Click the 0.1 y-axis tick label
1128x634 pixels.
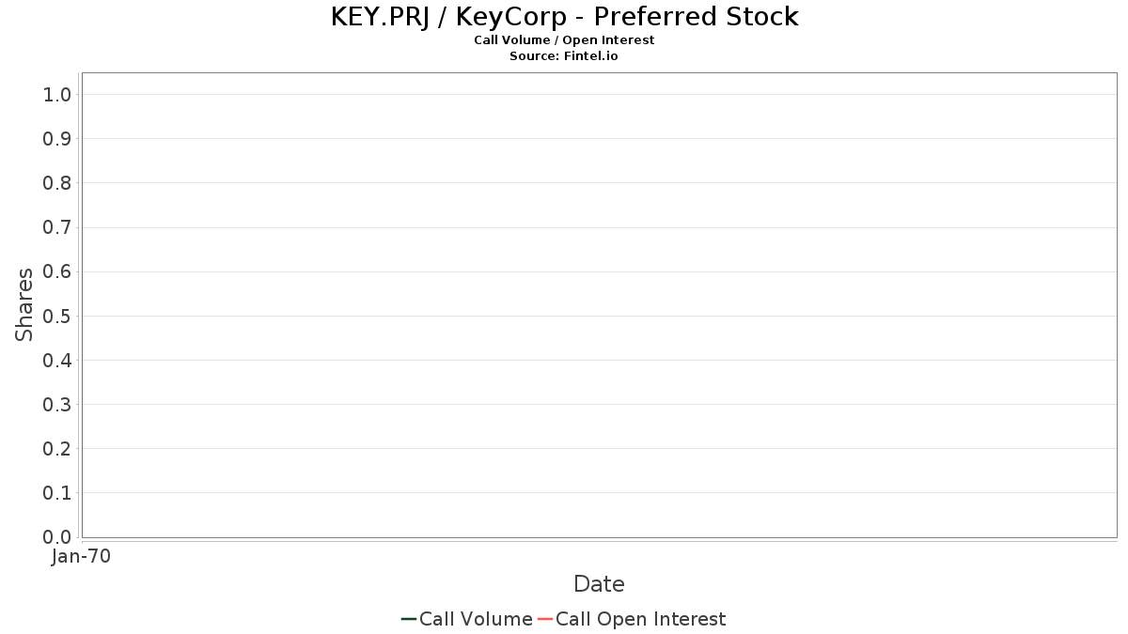57,493
